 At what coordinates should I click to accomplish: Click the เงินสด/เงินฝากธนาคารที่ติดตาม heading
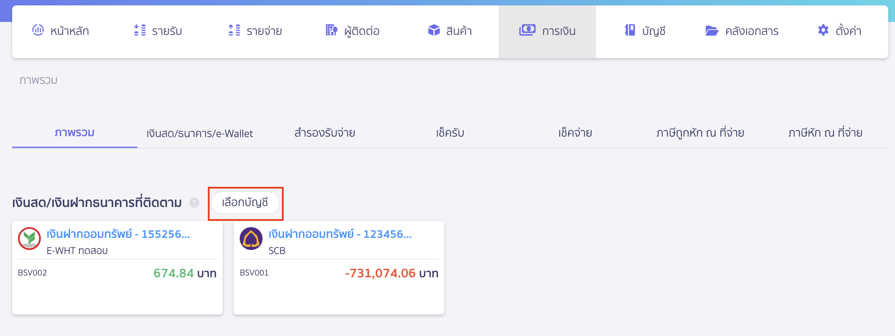tap(97, 202)
